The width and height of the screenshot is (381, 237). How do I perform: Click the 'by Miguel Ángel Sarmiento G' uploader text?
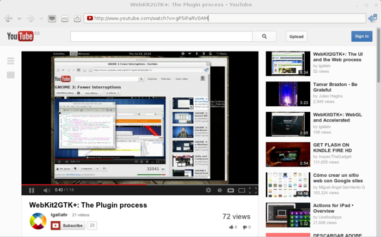point(339,187)
